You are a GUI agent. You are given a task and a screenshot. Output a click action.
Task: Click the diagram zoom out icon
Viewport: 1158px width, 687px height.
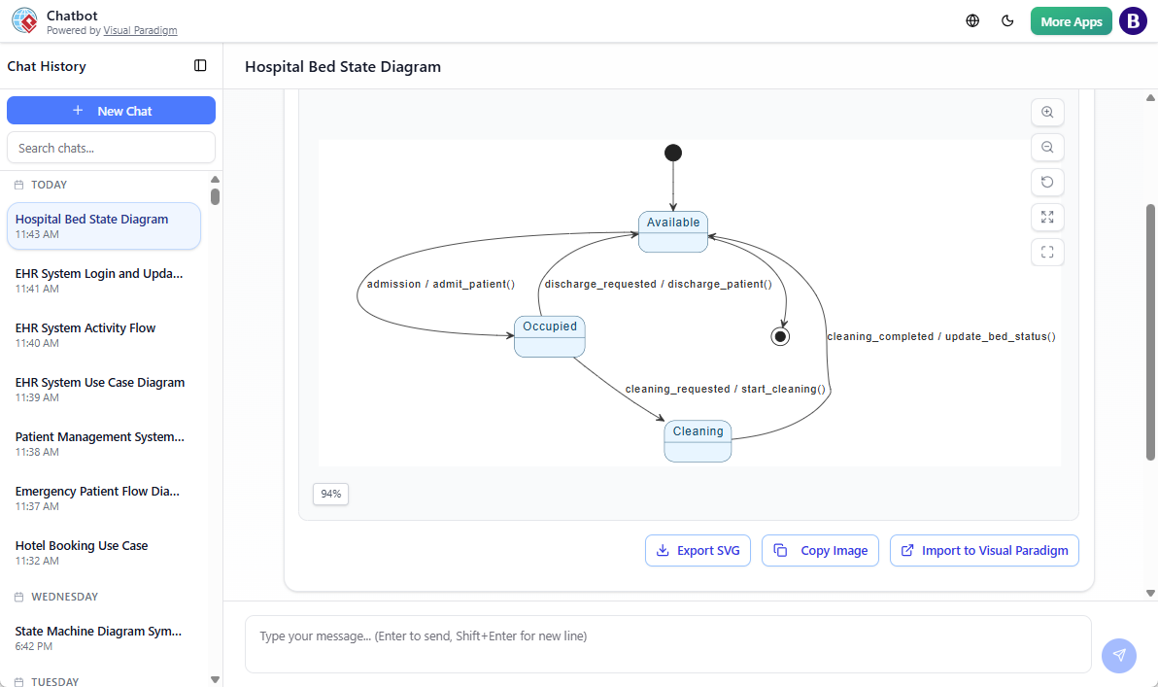(1047, 147)
